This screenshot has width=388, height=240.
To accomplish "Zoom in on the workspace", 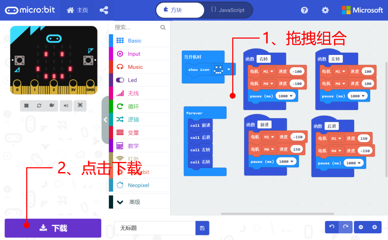I will pyautogui.click(x=374, y=227).
